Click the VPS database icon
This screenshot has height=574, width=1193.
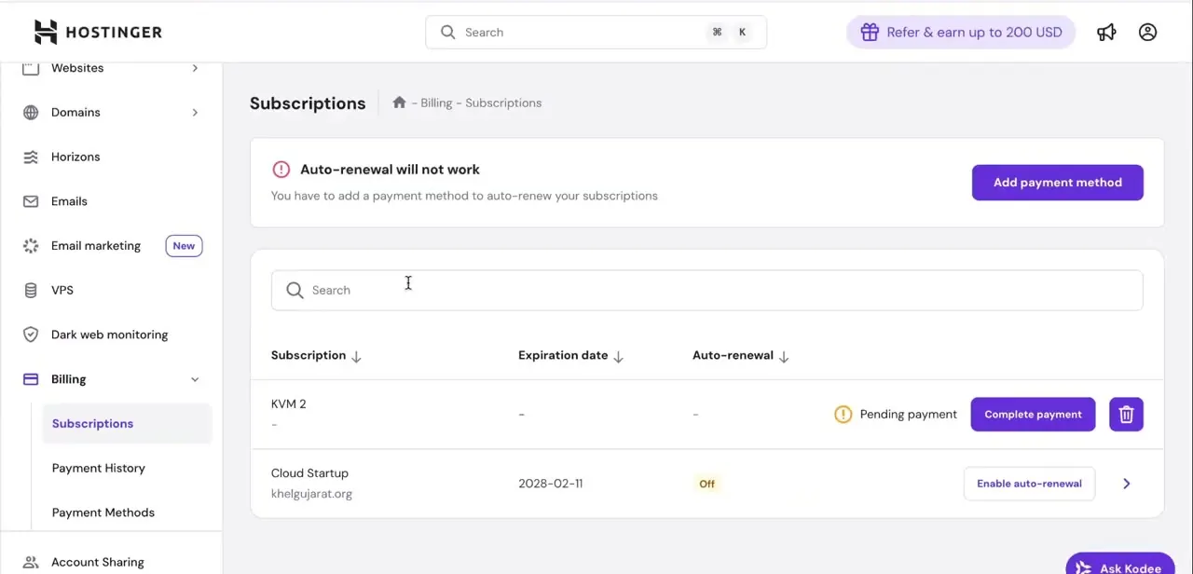click(x=31, y=291)
